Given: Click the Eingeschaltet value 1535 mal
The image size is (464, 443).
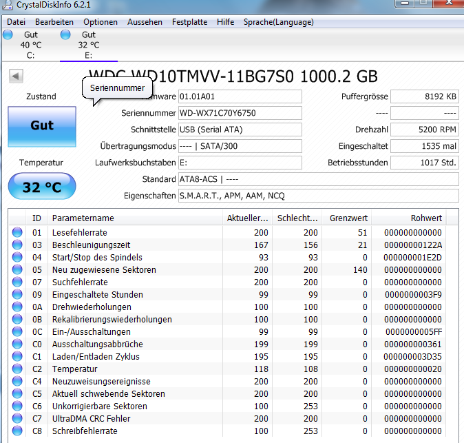Looking at the screenshot, I should [425, 146].
